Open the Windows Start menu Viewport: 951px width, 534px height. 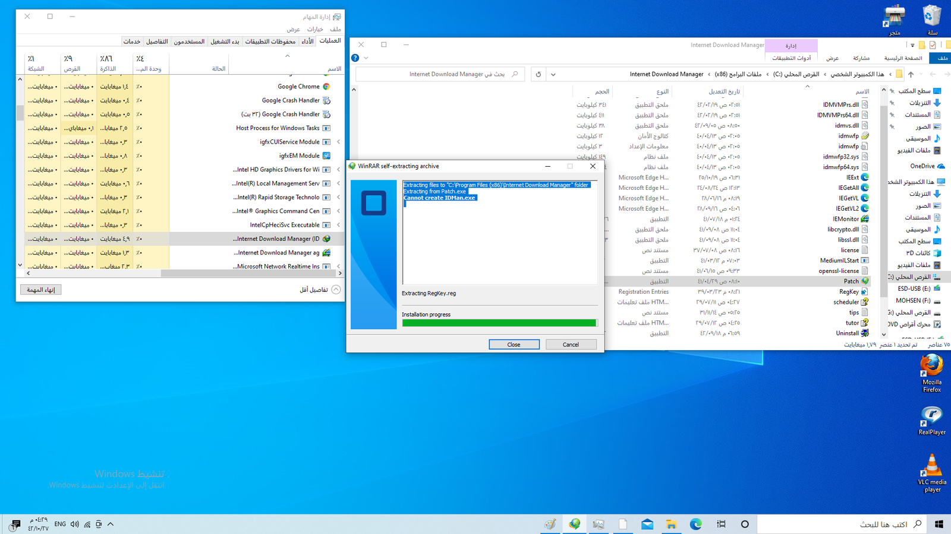click(939, 524)
